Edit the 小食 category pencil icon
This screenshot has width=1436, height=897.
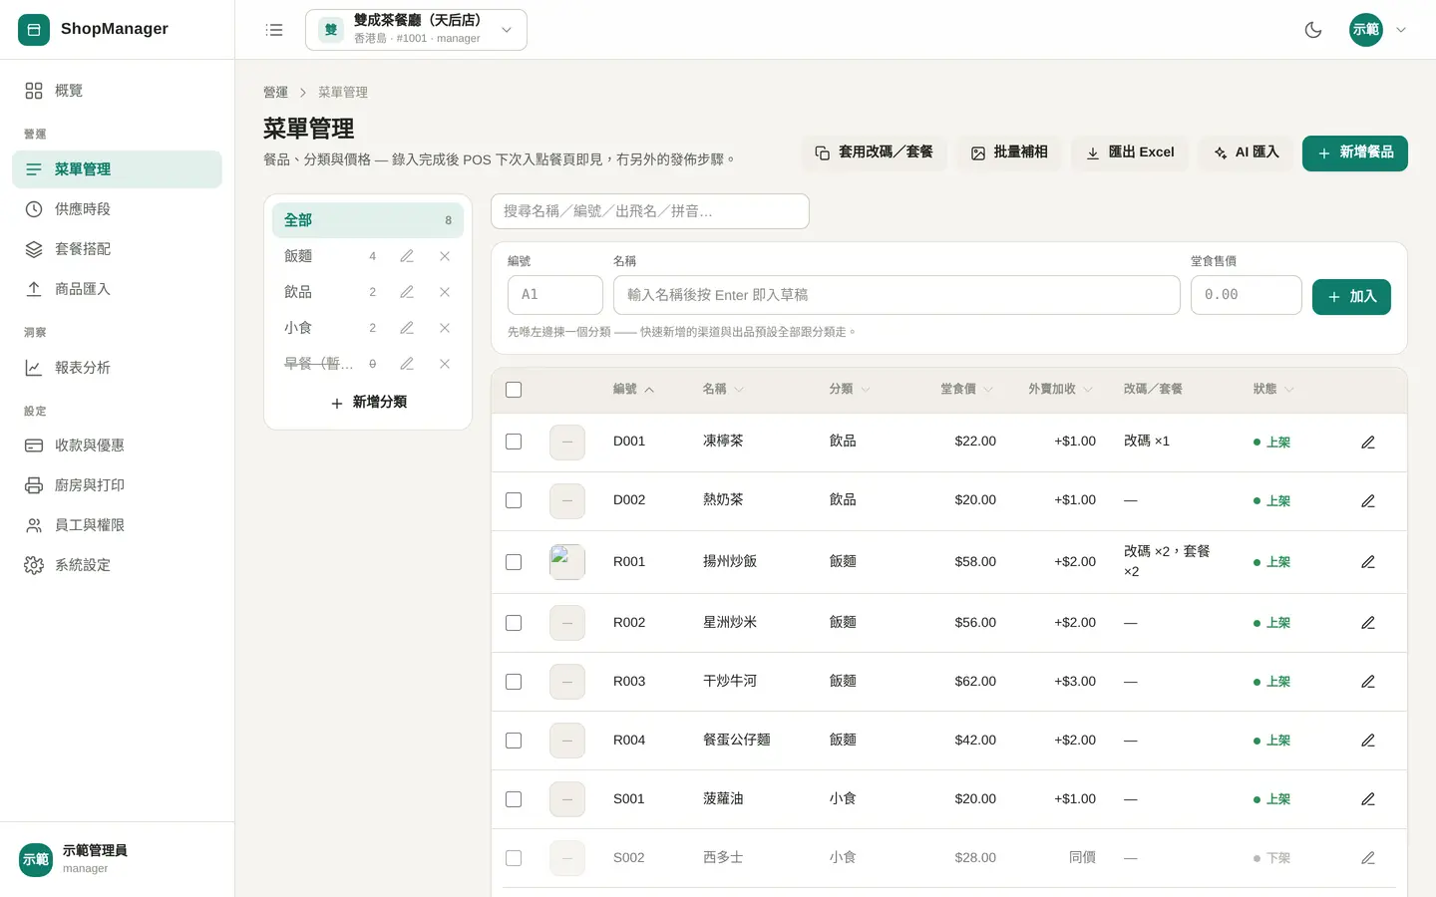coord(407,328)
